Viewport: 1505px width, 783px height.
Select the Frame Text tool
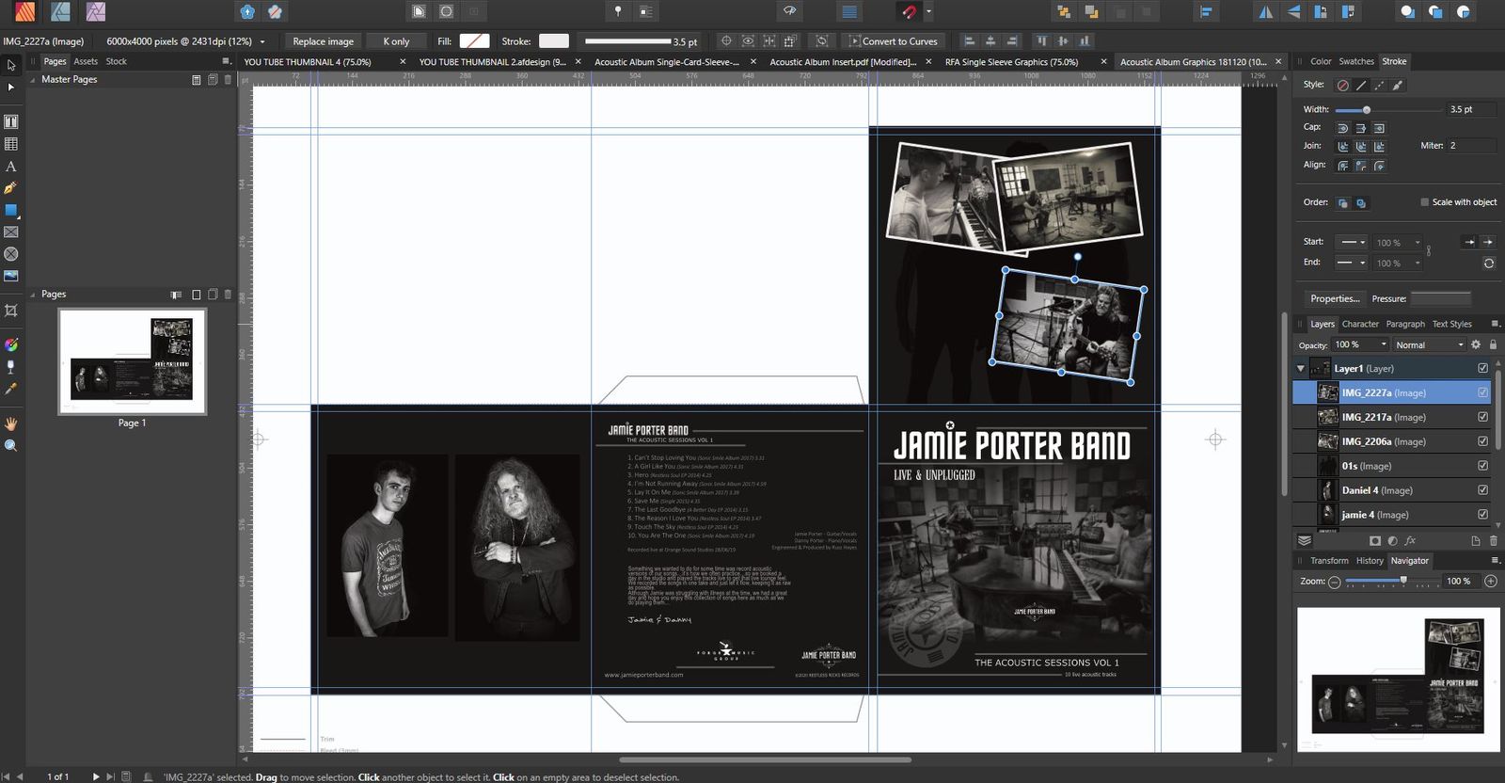coord(11,121)
